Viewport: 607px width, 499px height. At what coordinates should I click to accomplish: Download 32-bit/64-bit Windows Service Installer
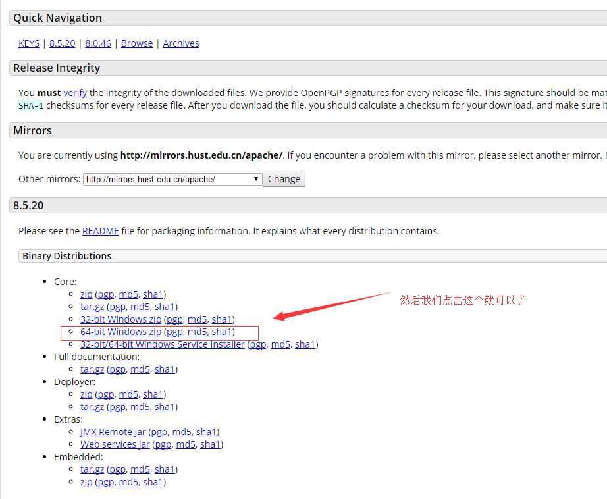click(163, 344)
